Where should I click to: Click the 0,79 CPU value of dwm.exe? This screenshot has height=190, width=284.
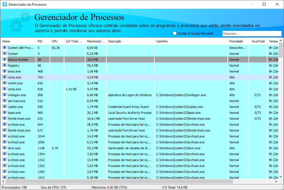pos(55,148)
